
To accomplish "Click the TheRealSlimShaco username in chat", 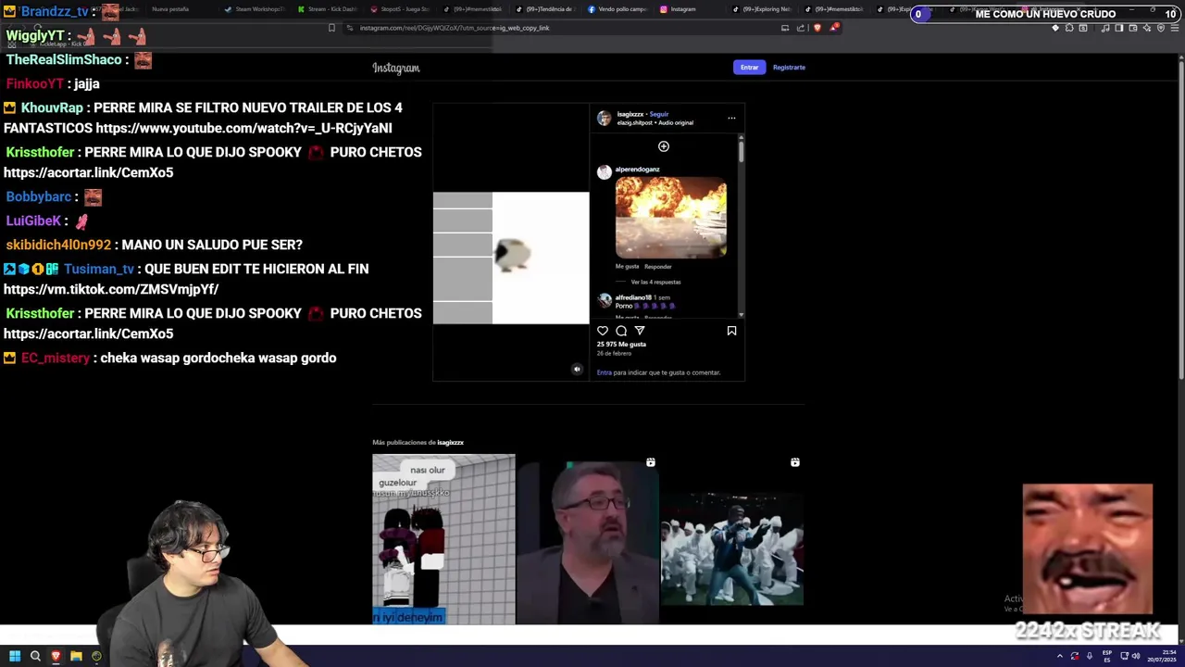I will 64,59.
